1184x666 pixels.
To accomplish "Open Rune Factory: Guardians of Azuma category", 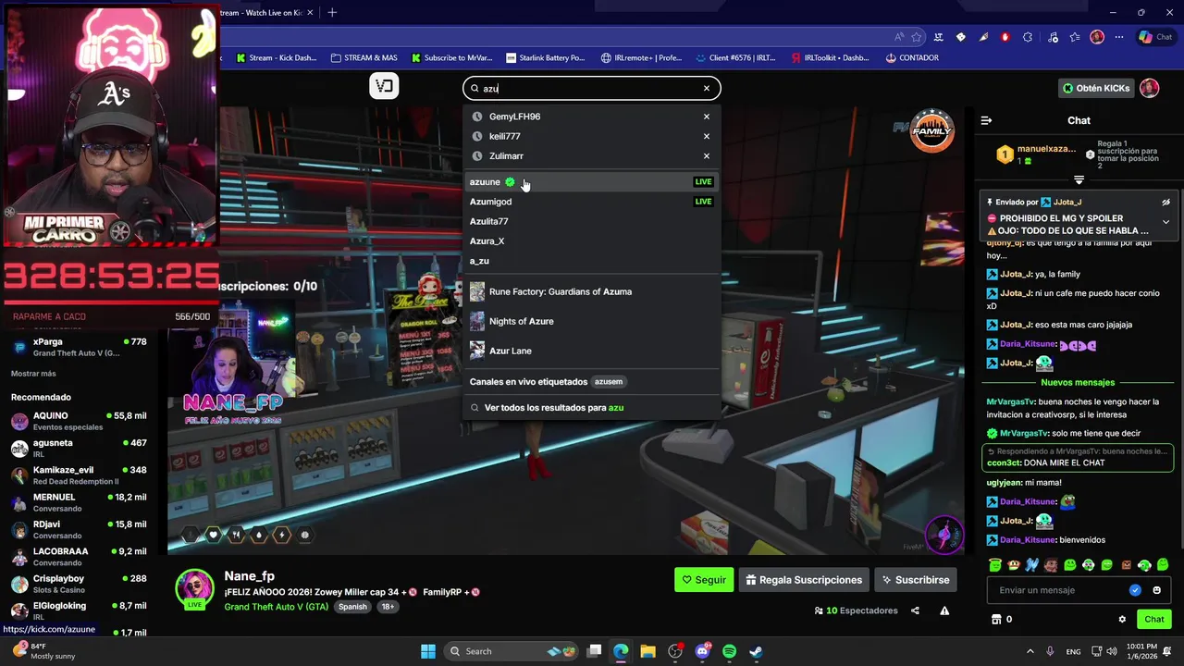I will [x=591, y=291].
